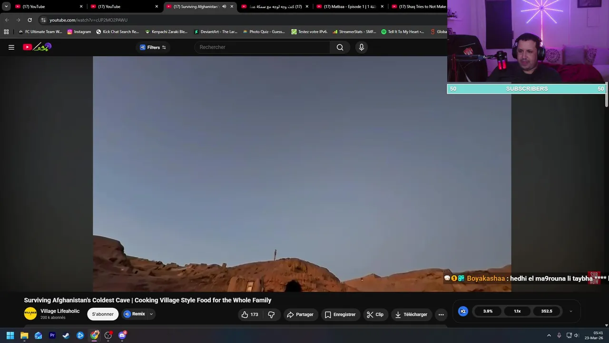Open the YouTube hamburger guide menu
Viewport: 609px width, 343px height.
click(x=11, y=47)
